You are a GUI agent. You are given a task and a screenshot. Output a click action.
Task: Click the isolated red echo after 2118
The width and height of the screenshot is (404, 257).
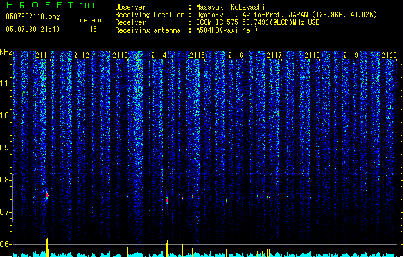328,202
